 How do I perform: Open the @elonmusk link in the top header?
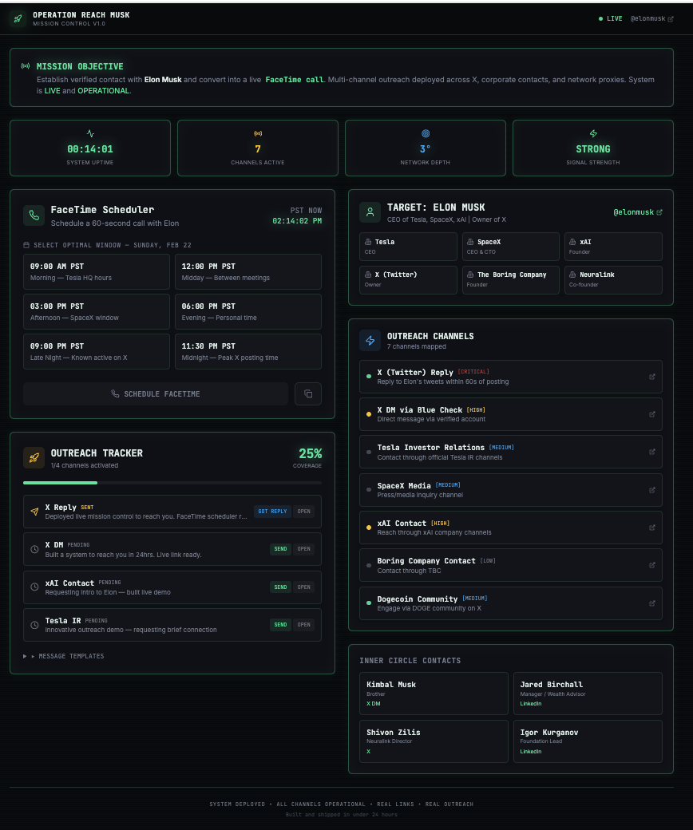651,18
